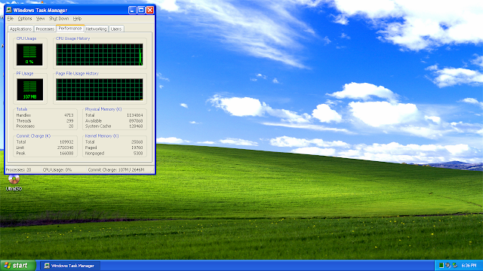Click the green CPU meter tray icon

[441, 265]
